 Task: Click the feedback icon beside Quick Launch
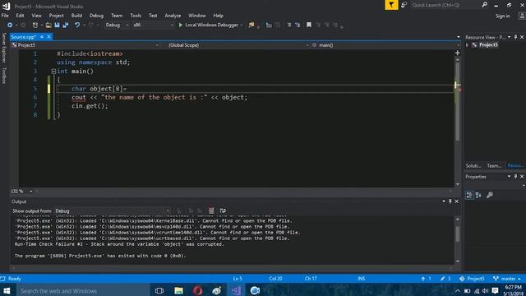click(x=404, y=5)
